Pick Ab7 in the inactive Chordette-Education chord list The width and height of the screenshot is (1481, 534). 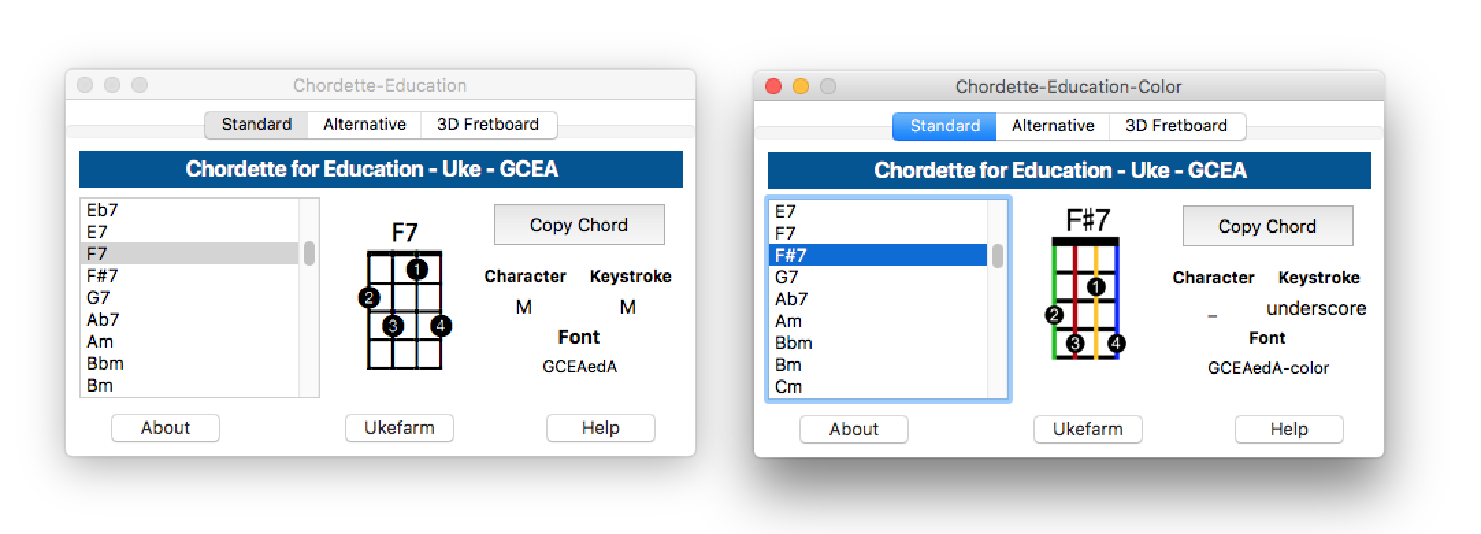pyautogui.click(x=103, y=320)
